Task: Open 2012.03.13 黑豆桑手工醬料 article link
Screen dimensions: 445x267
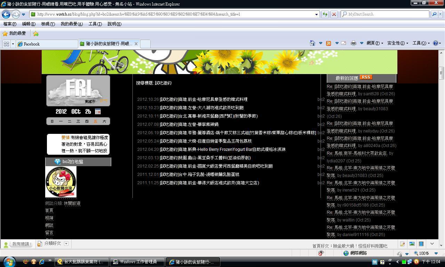Action: tap(205, 158)
